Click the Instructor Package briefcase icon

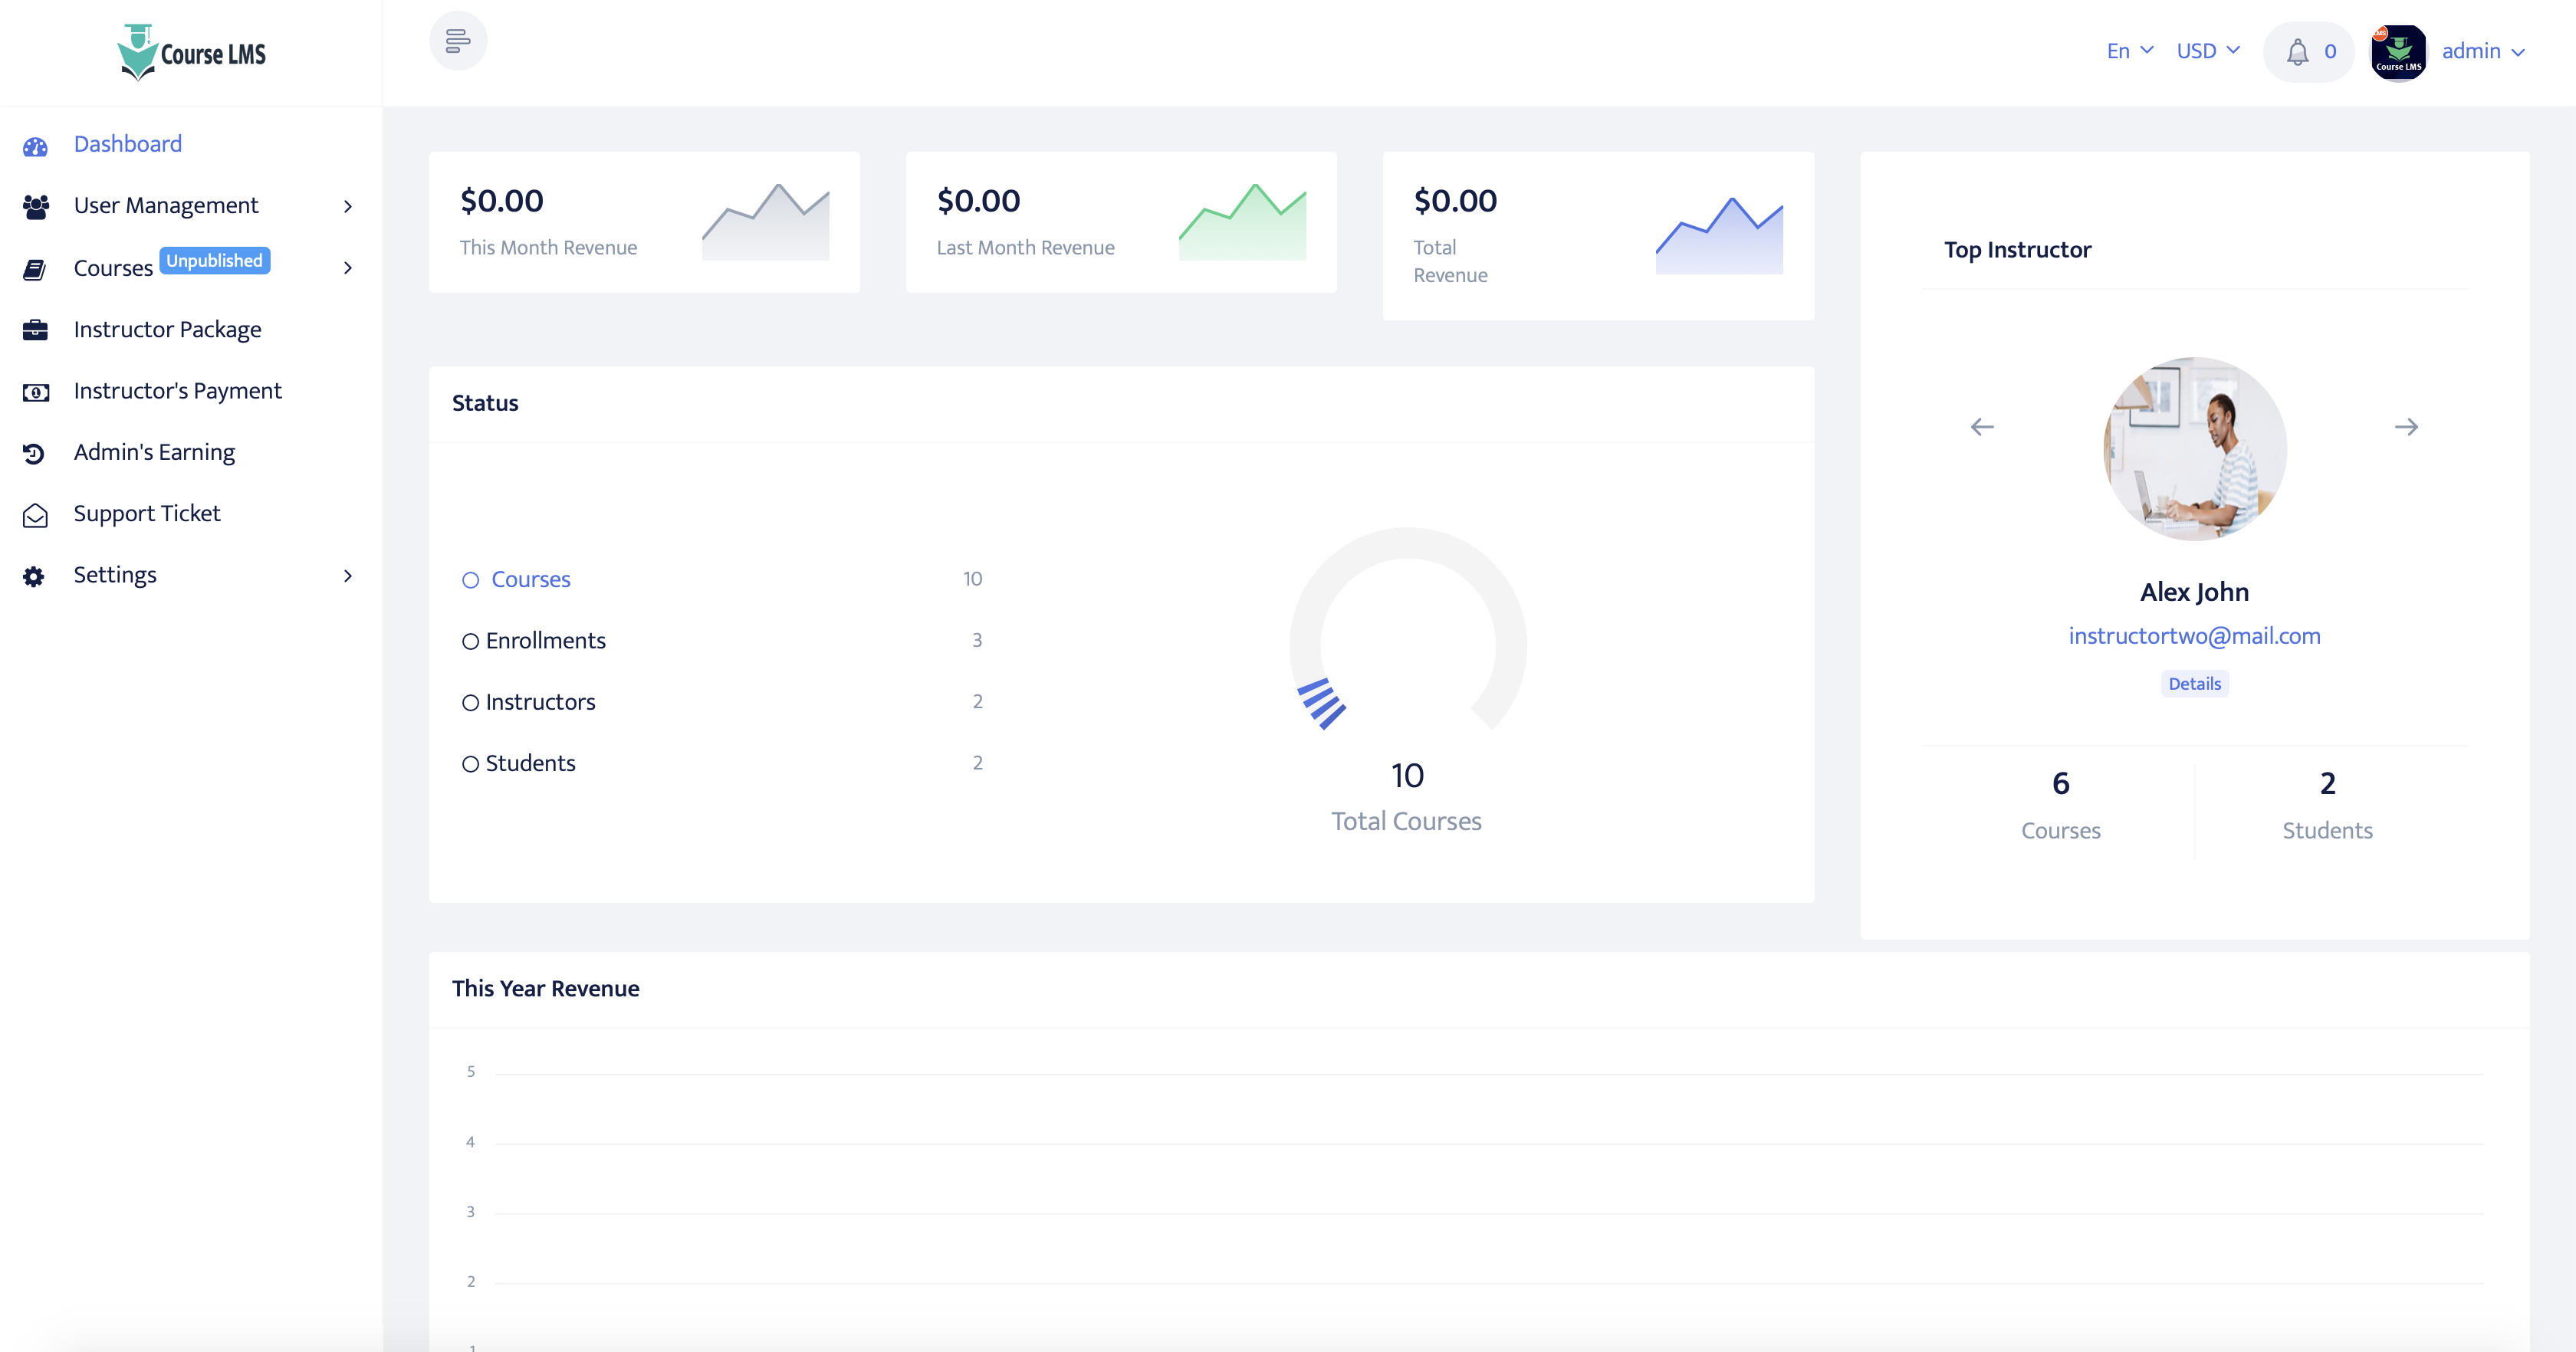(35, 330)
